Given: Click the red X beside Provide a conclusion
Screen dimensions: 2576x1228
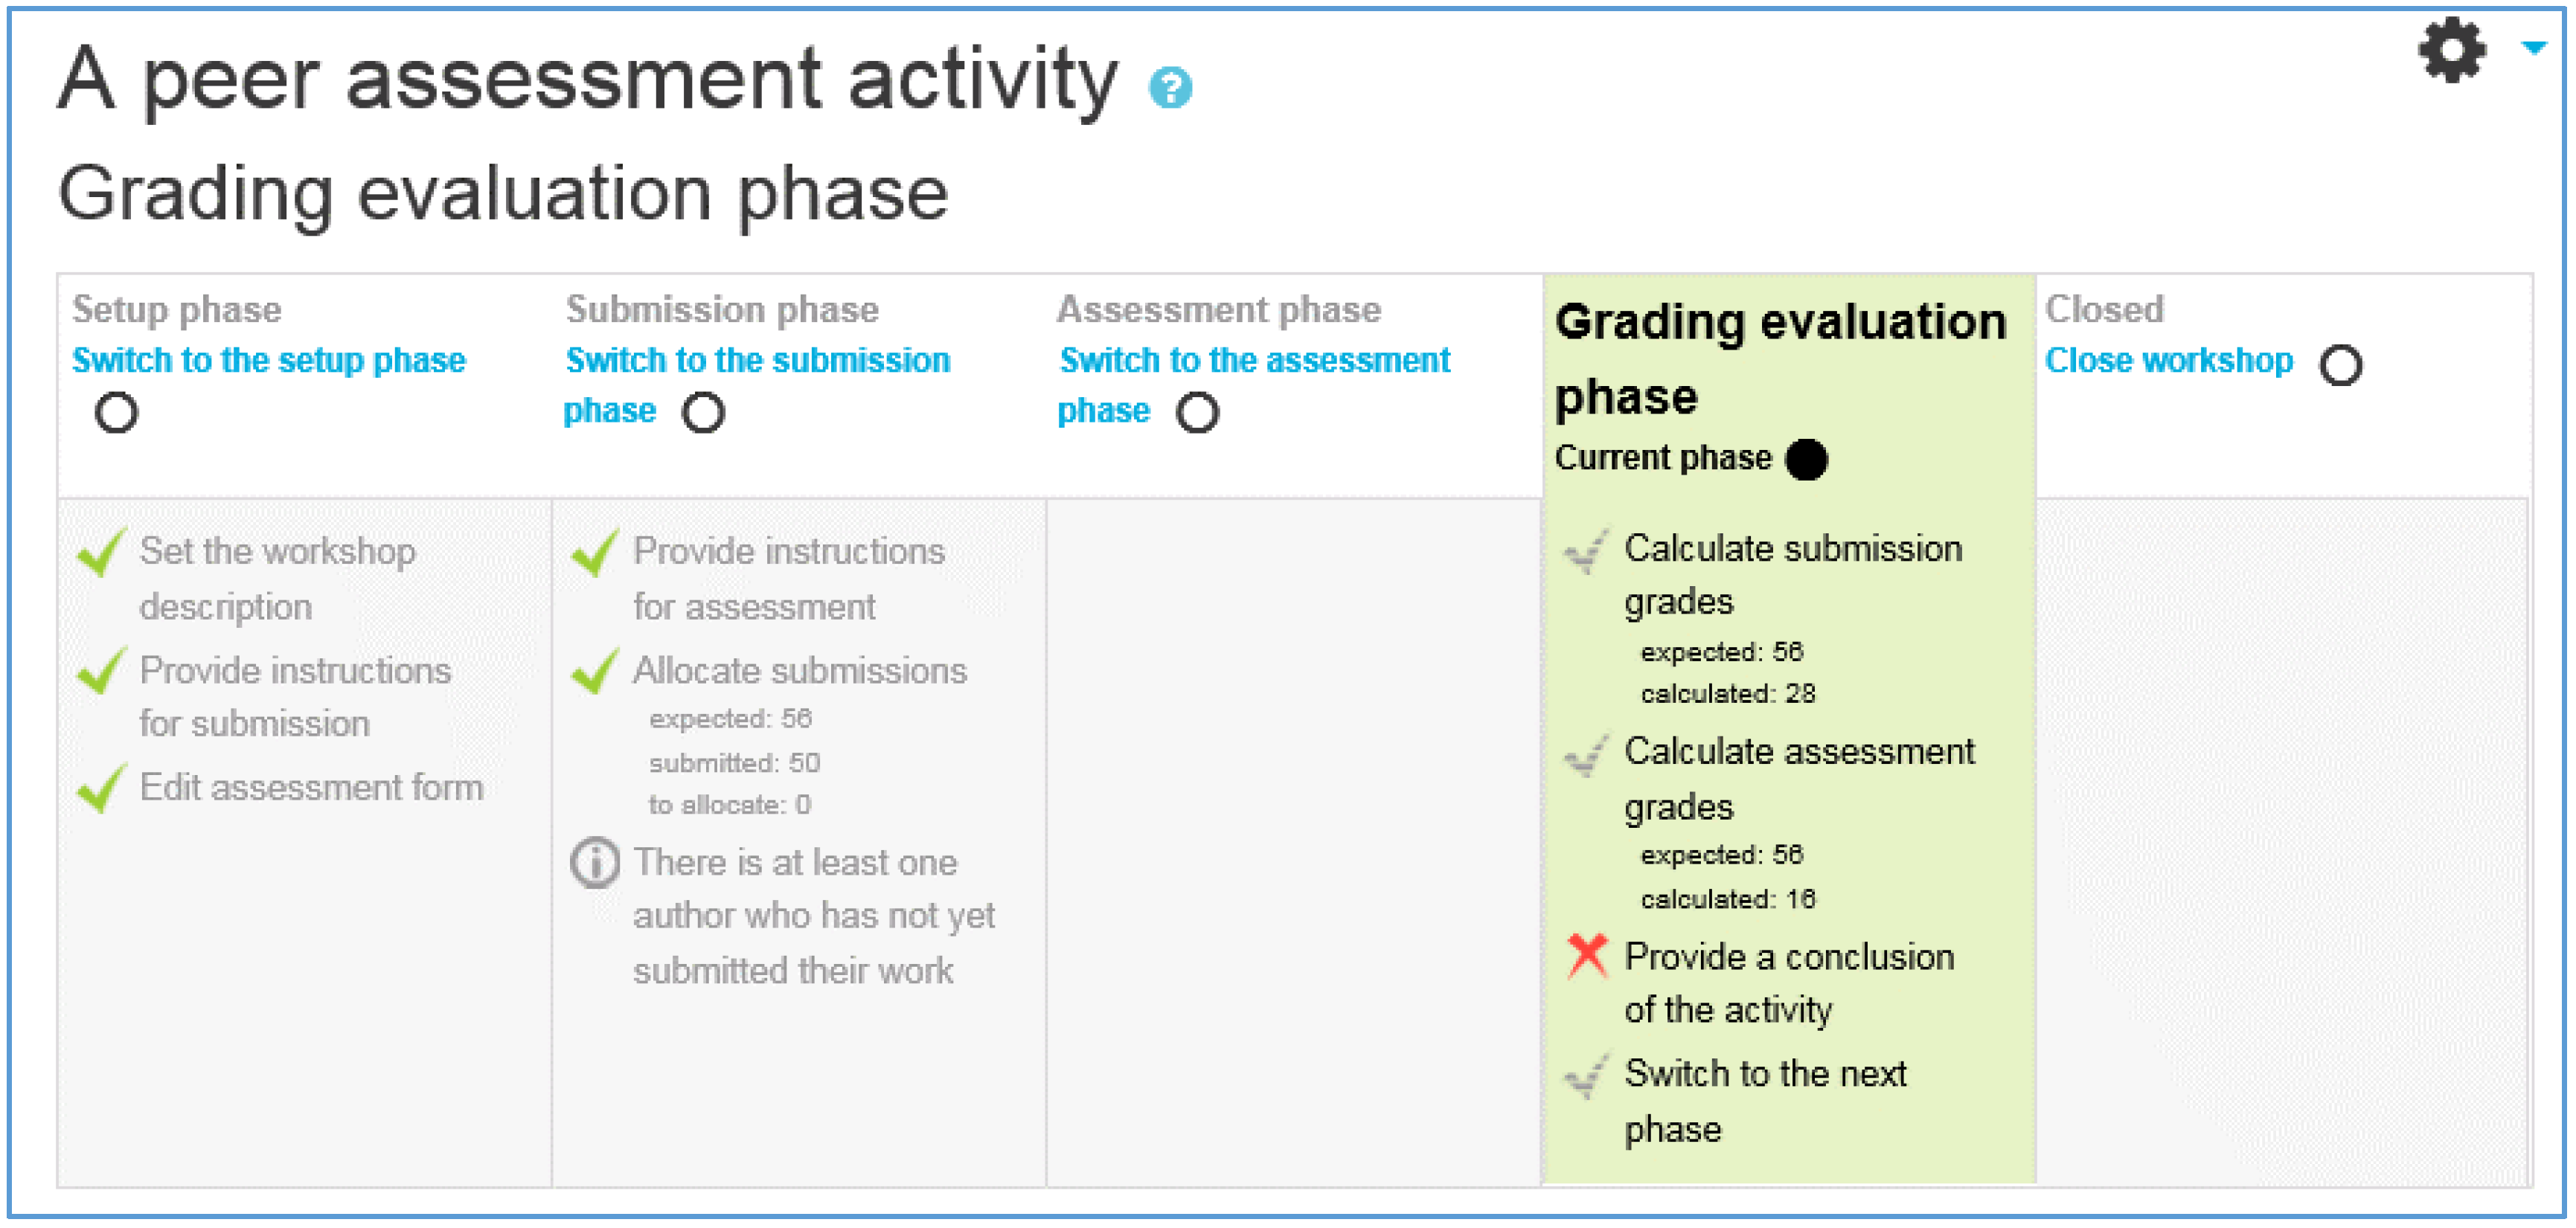Looking at the screenshot, I should [x=1587, y=955].
